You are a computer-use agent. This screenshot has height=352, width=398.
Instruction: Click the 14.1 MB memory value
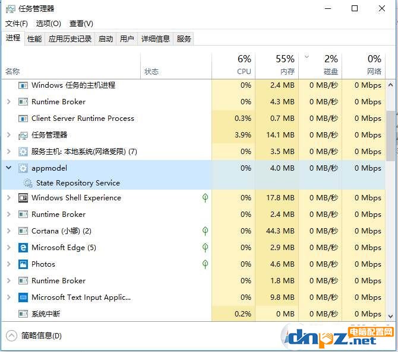(x=280, y=135)
